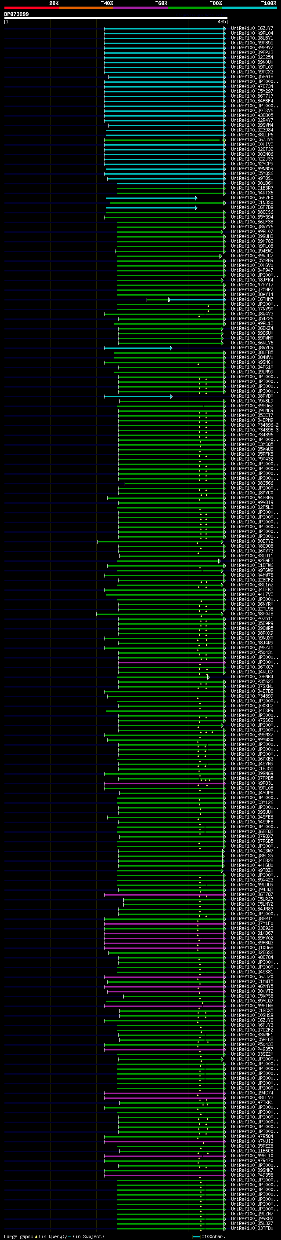Select hit label UniRef100_A7NV50
Screen dimensions: 281x1240
click(x=252, y=309)
